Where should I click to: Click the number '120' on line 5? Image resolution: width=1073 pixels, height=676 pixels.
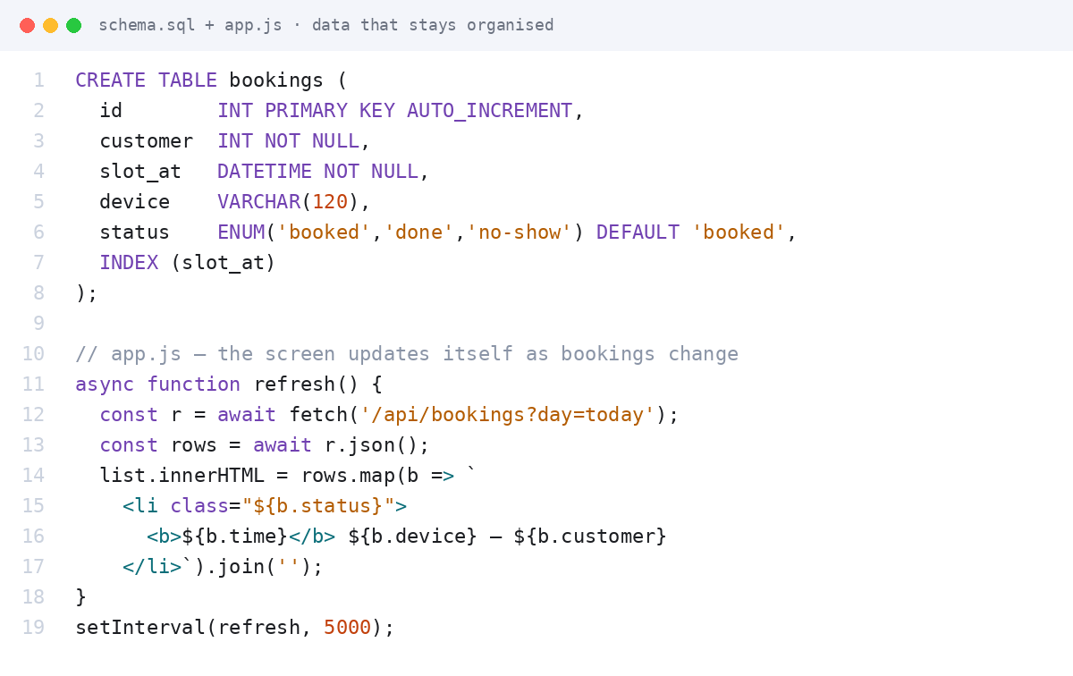coord(329,202)
